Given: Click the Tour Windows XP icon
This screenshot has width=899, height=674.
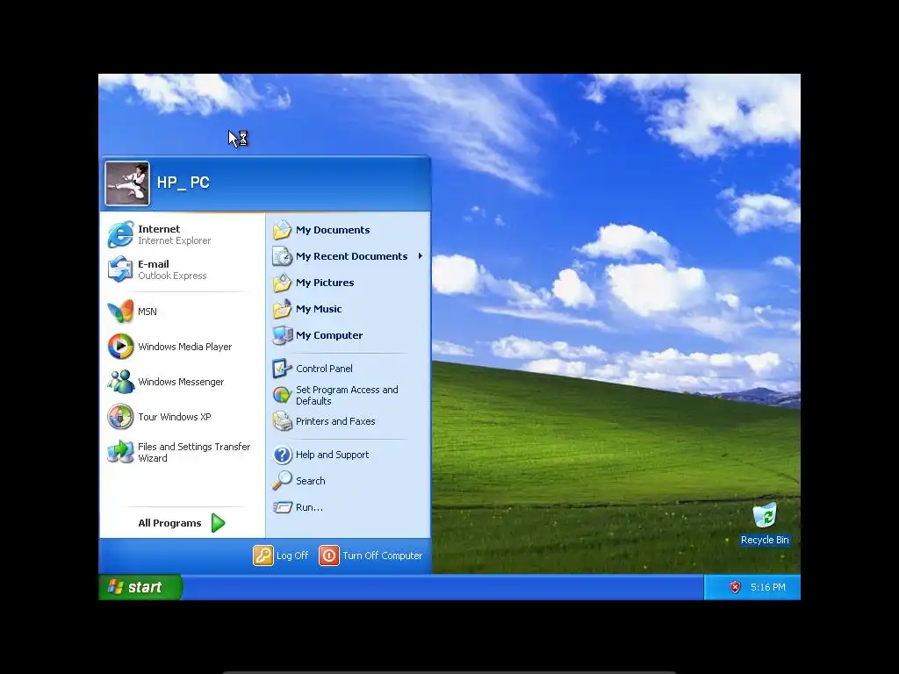Looking at the screenshot, I should tap(120, 417).
